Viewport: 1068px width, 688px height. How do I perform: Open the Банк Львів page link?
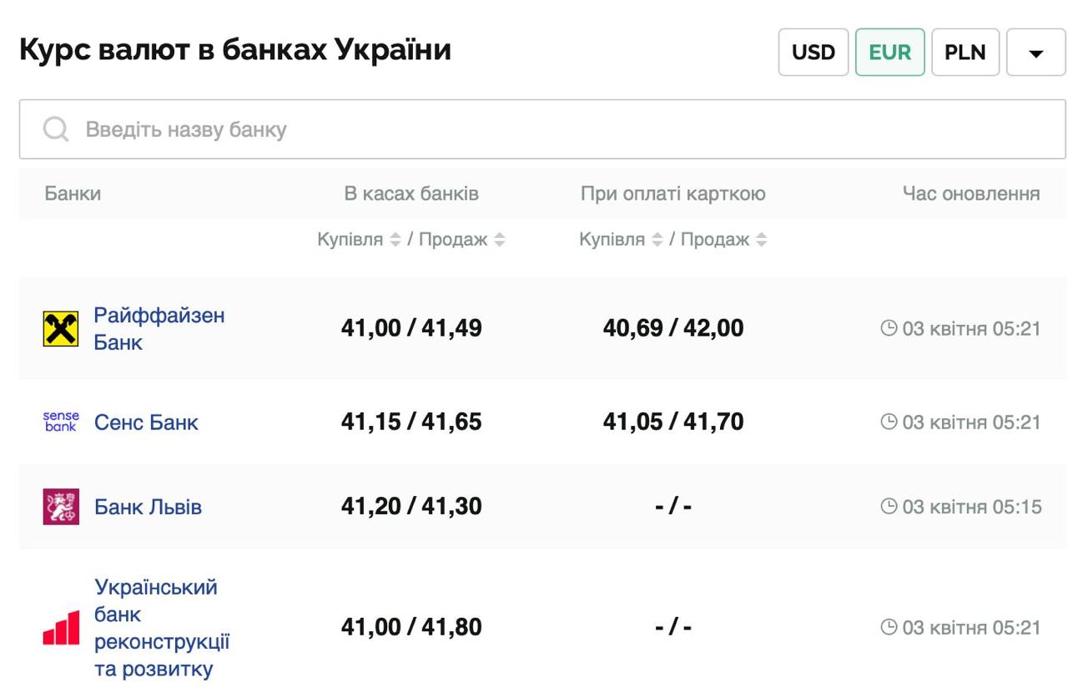147,505
